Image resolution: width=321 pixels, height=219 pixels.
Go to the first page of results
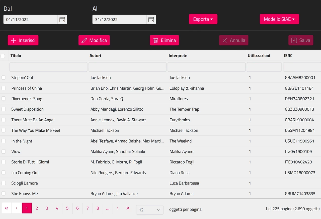tap(7, 208)
